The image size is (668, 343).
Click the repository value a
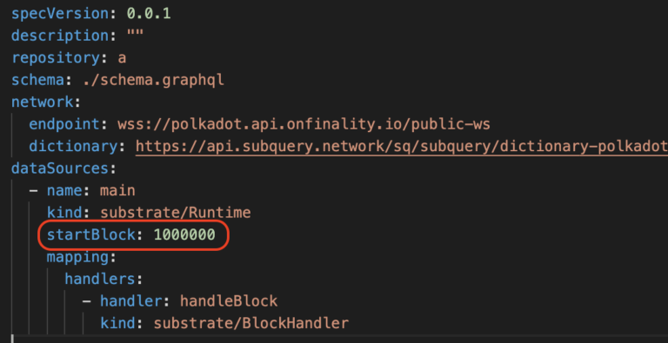pyautogui.click(x=122, y=58)
